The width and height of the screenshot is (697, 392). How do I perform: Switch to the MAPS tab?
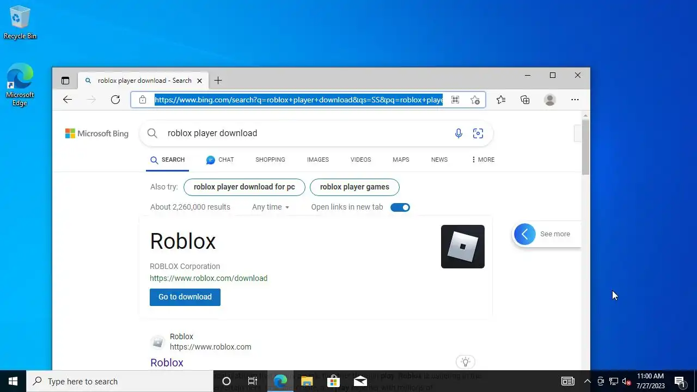401,160
